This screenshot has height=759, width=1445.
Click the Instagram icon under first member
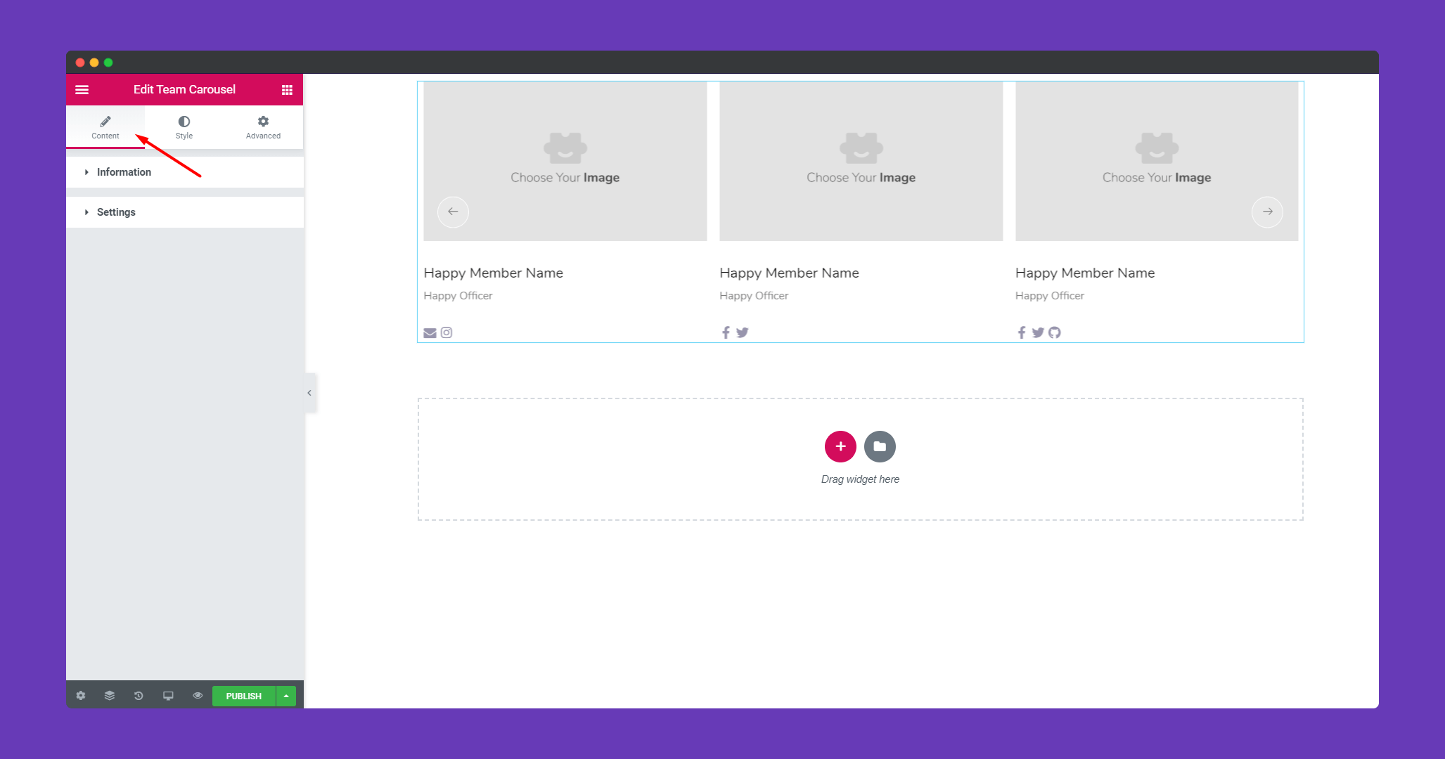pyautogui.click(x=447, y=332)
